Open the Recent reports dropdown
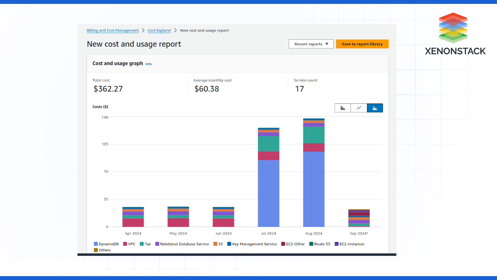 (311, 44)
